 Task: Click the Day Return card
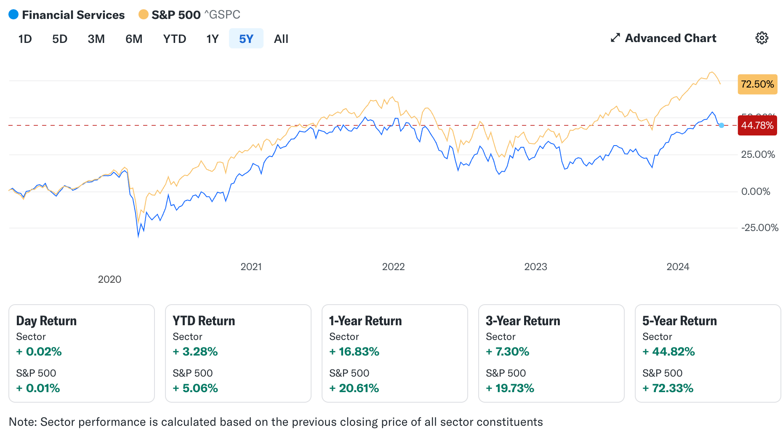(82, 353)
